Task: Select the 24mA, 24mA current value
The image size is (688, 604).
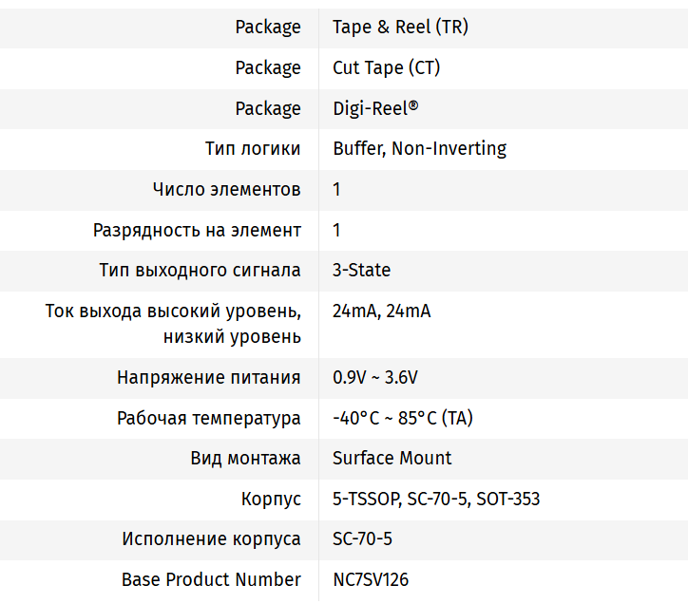Action: click(x=381, y=311)
